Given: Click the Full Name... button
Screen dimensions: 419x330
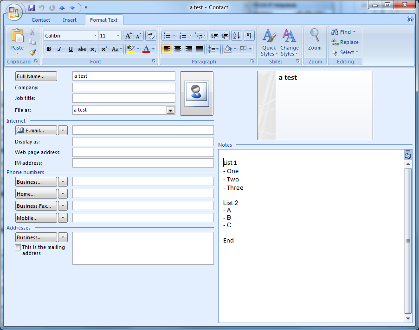Looking at the screenshot, I should click(36, 76).
